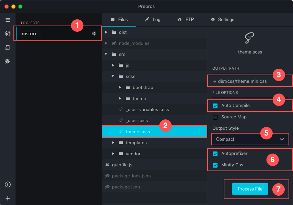The width and height of the screenshot is (293, 205).
Task: Collapse the scss folder arrow
Action: [x=113, y=76]
